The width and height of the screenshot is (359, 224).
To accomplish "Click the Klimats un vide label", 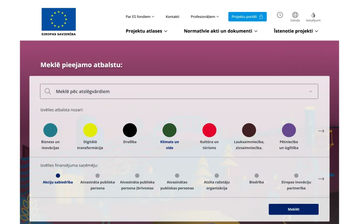I will [x=169, y=145].
